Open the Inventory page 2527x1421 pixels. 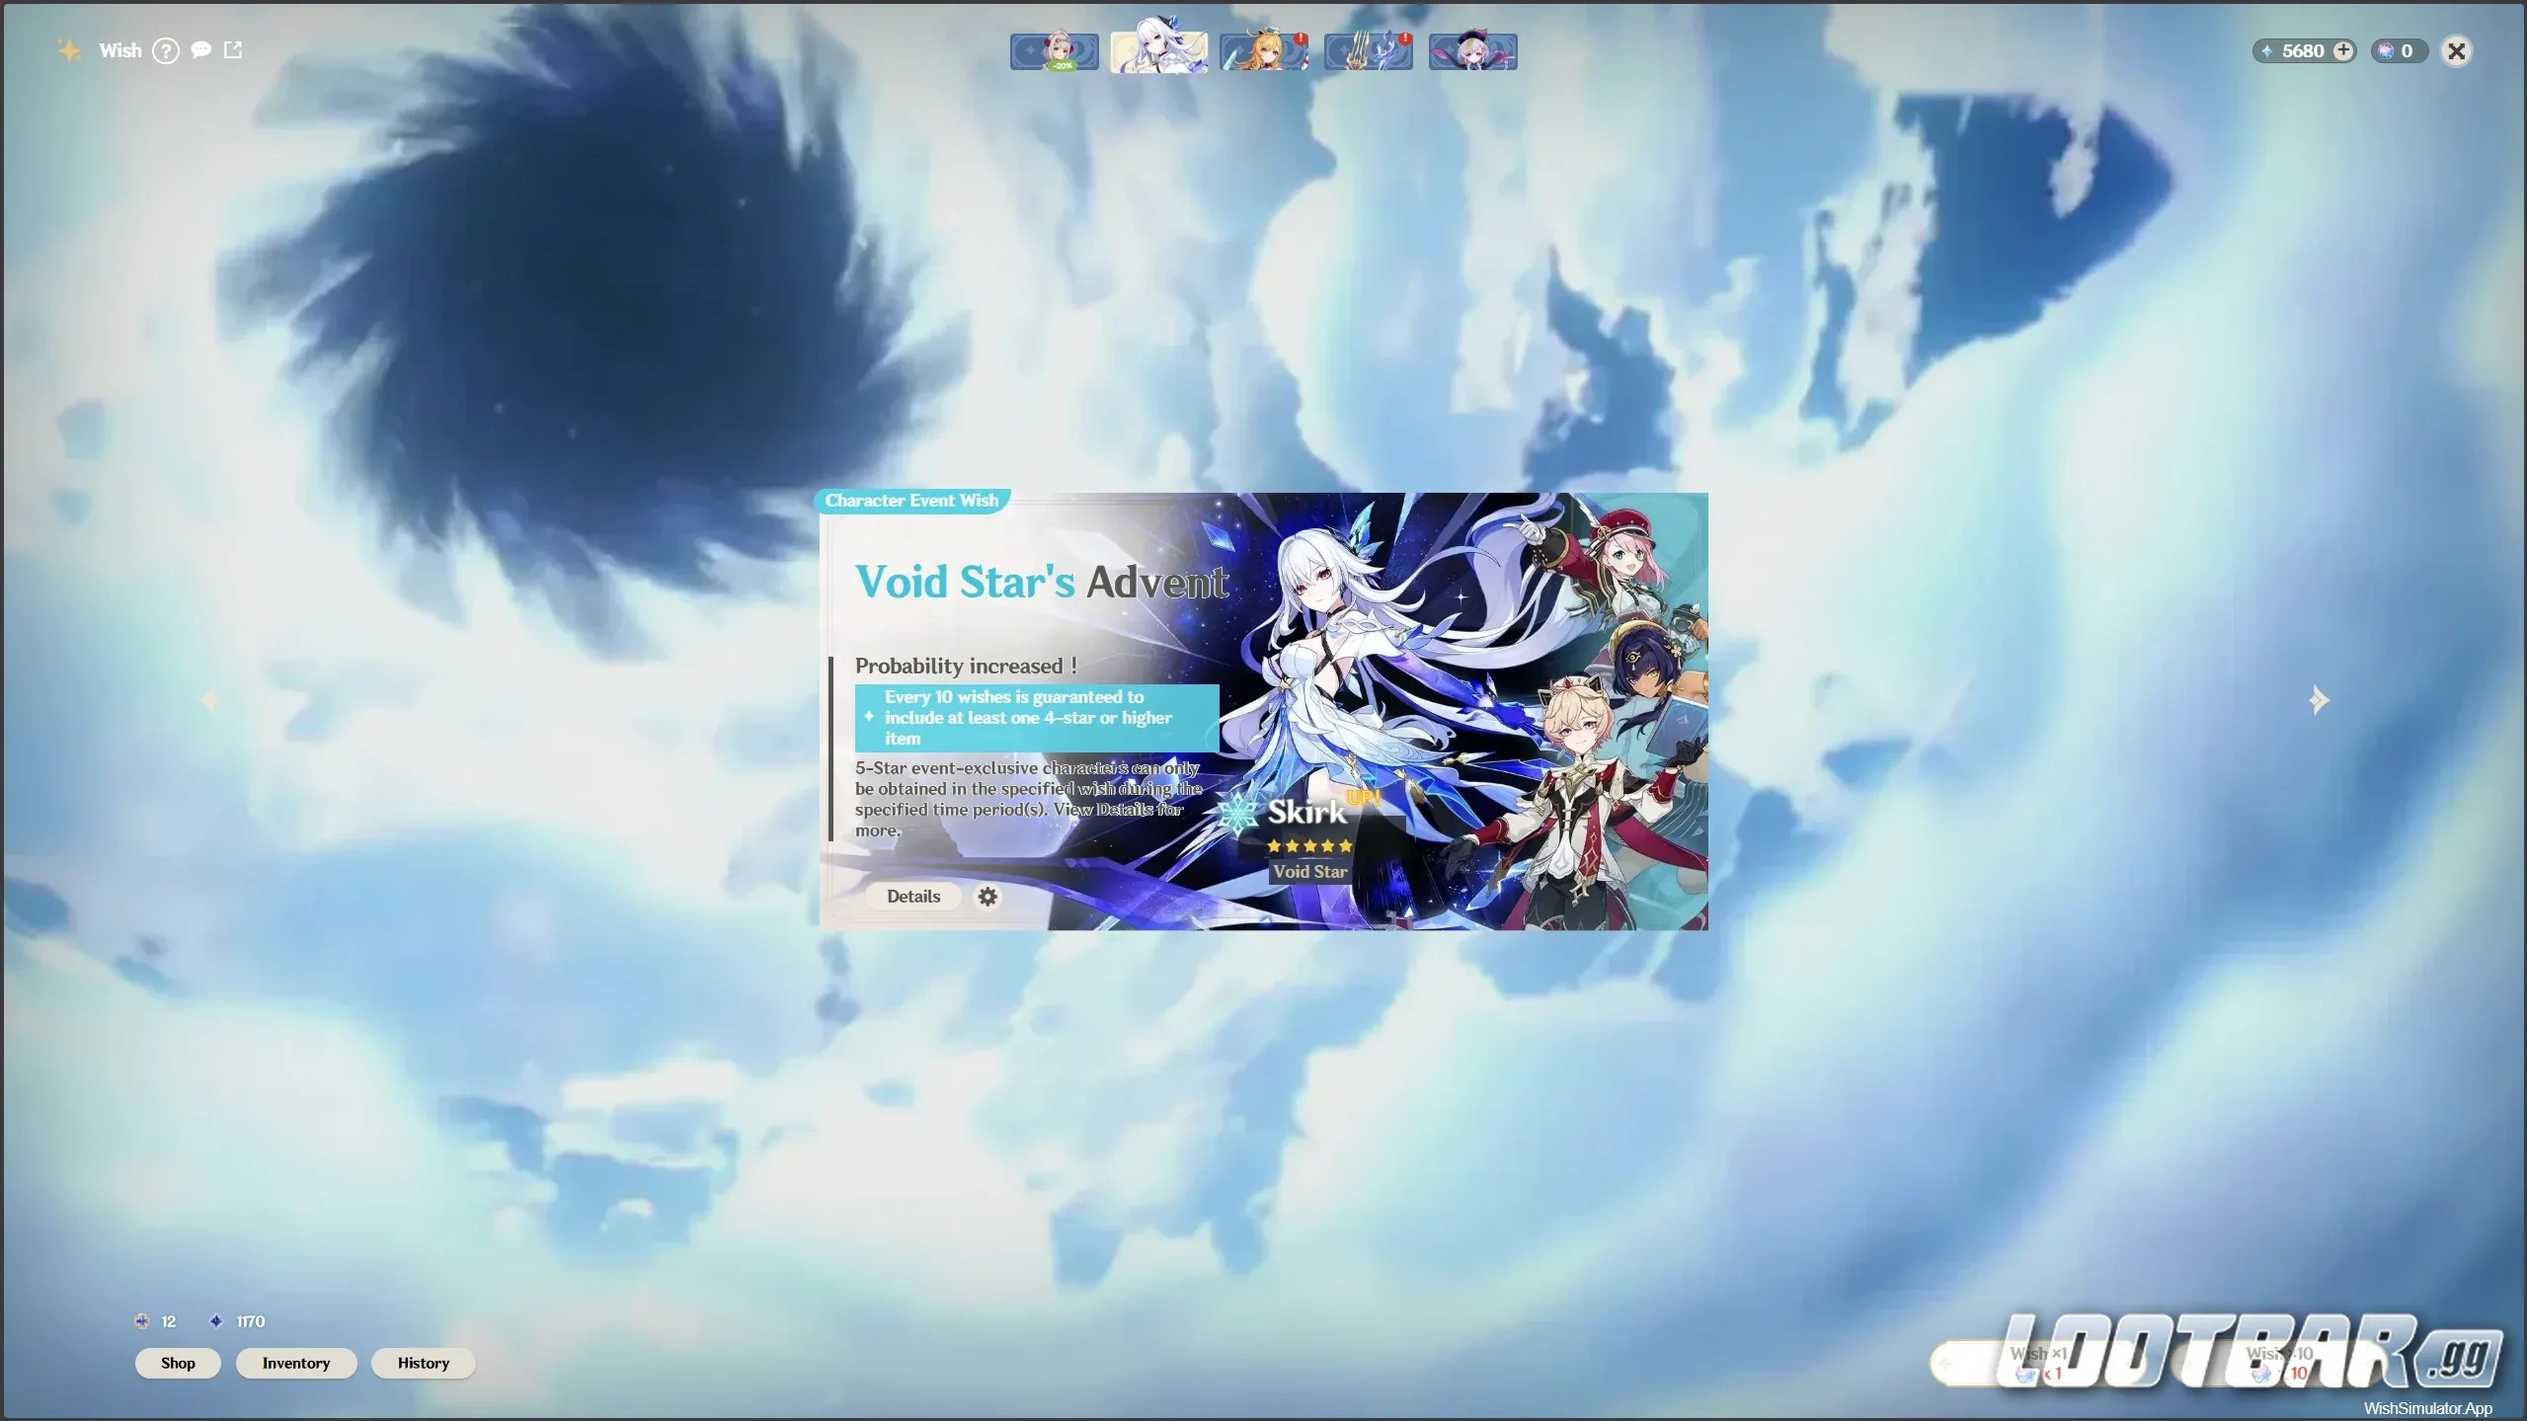296,1363
